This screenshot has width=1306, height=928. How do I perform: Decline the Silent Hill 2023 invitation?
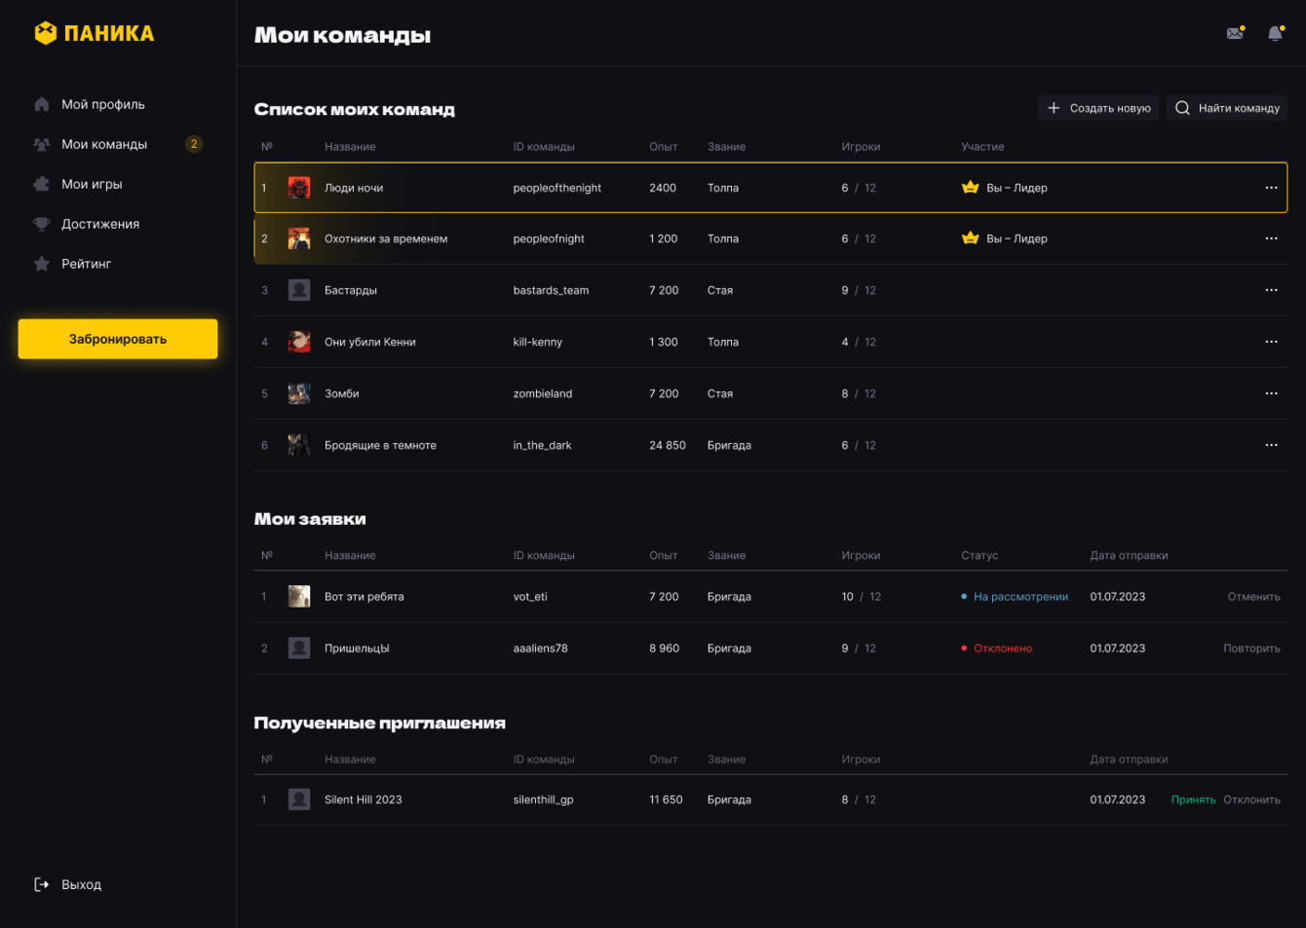[1251, 799]
